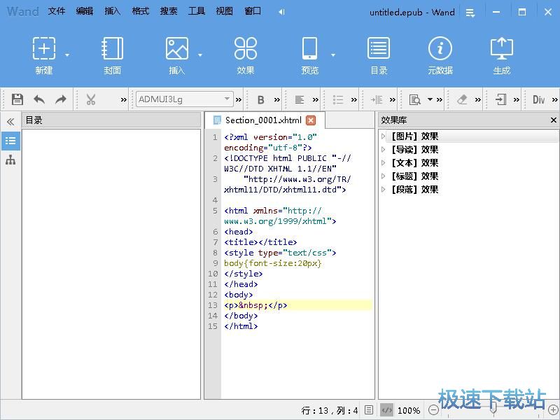Click the undo arrow button
560x420 pixels.
[39, 99]
